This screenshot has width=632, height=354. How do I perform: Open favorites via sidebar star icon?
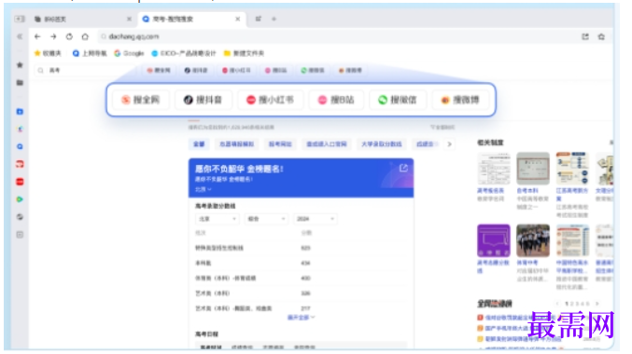(20, 65)
